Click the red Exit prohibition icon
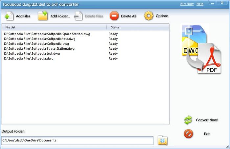The width and height of the screenshot is (230, 149). pyautogui.click(x=189, y=134)
